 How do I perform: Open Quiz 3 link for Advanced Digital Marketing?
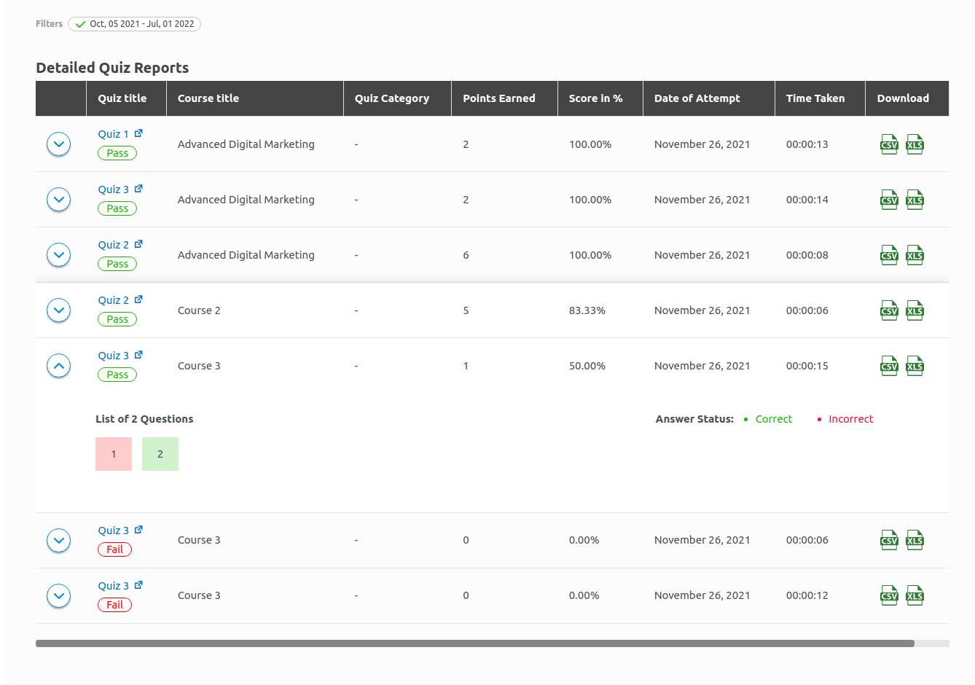click(x=114, y=189)
